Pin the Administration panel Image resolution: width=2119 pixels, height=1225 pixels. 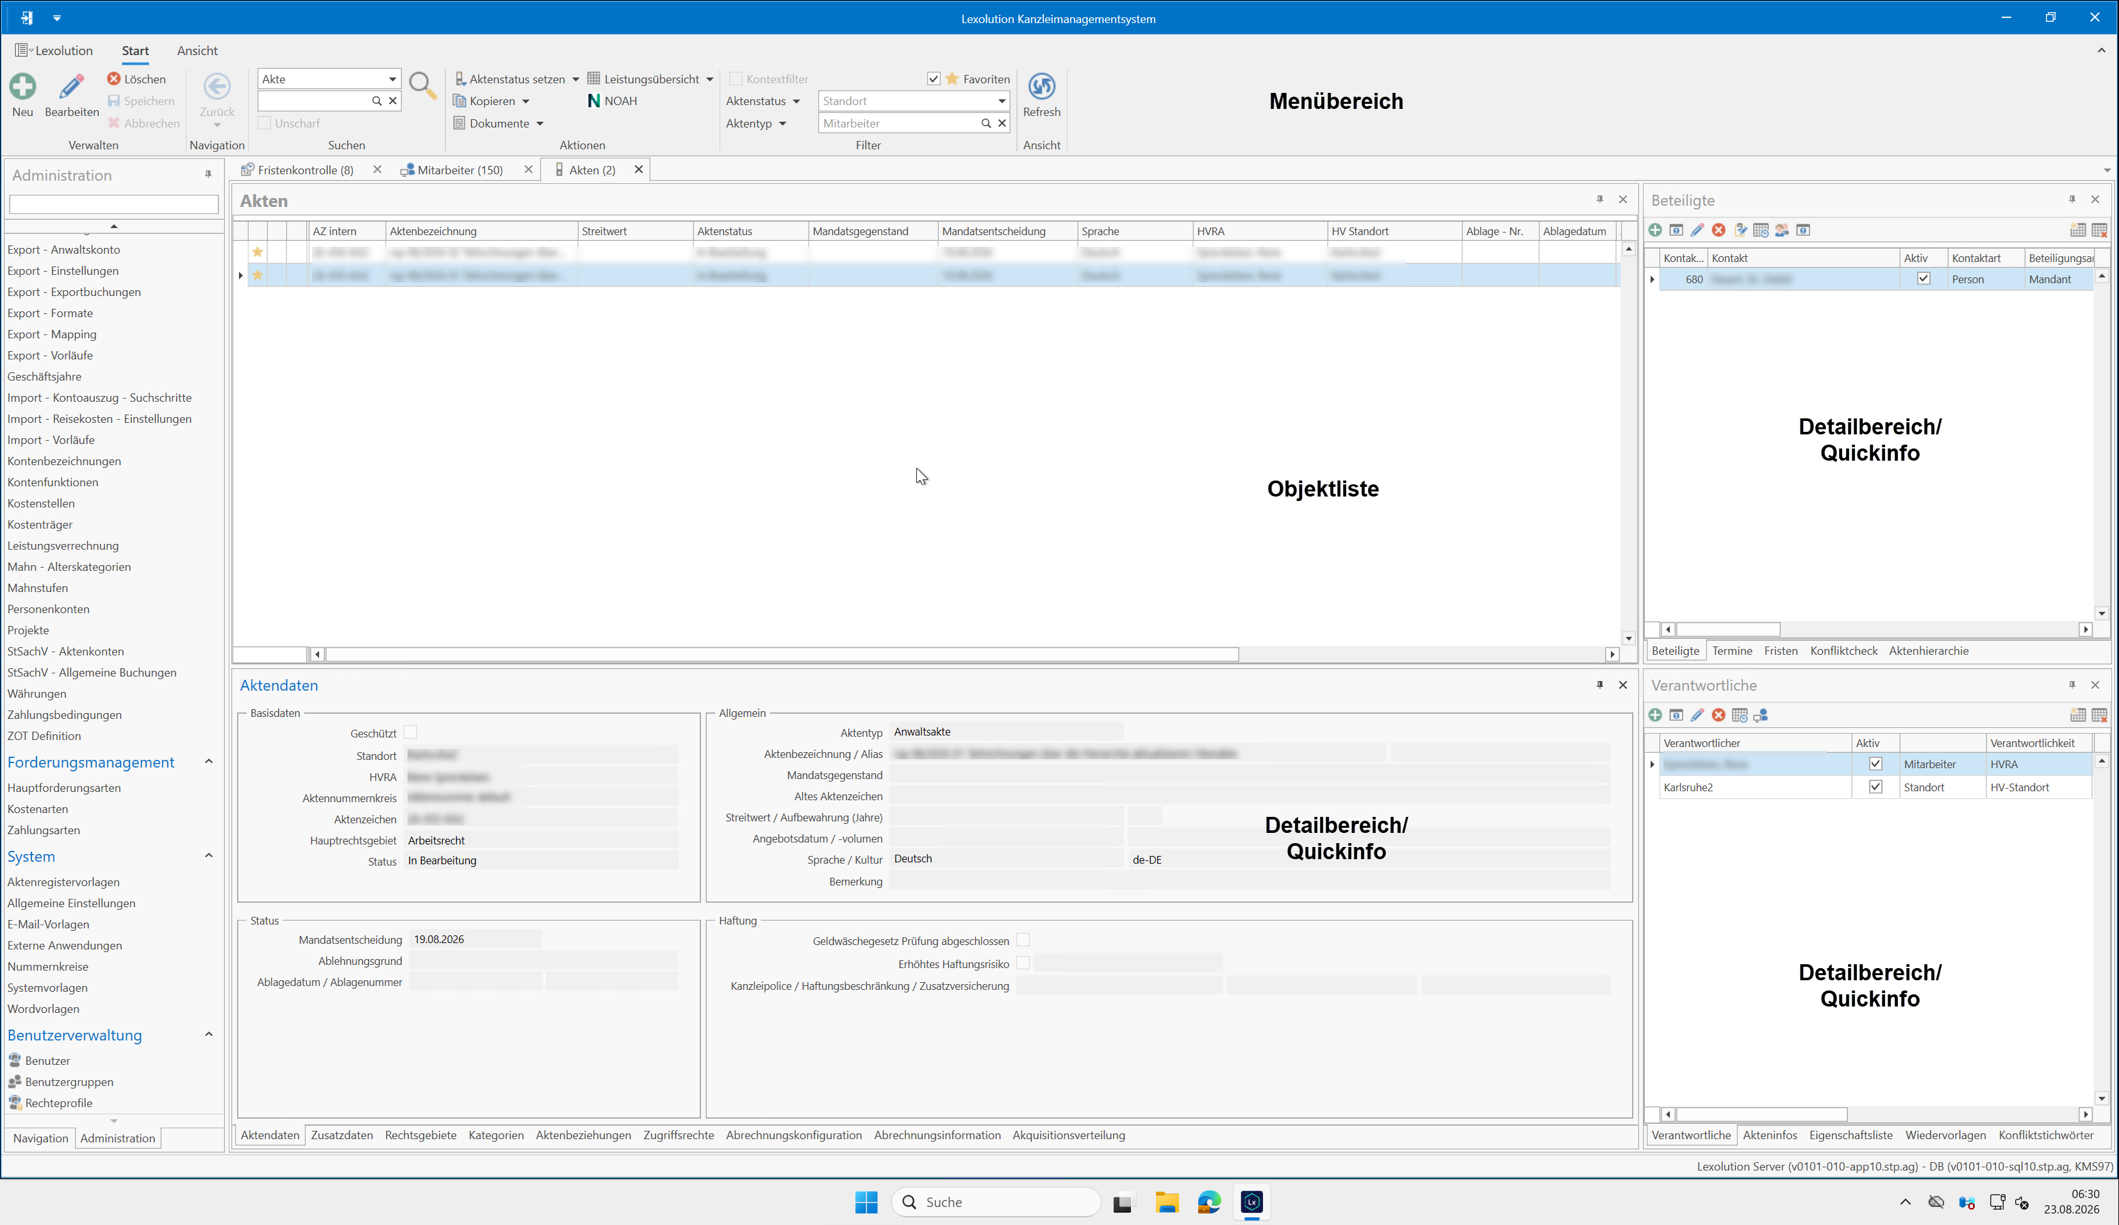tap(208, 174)
